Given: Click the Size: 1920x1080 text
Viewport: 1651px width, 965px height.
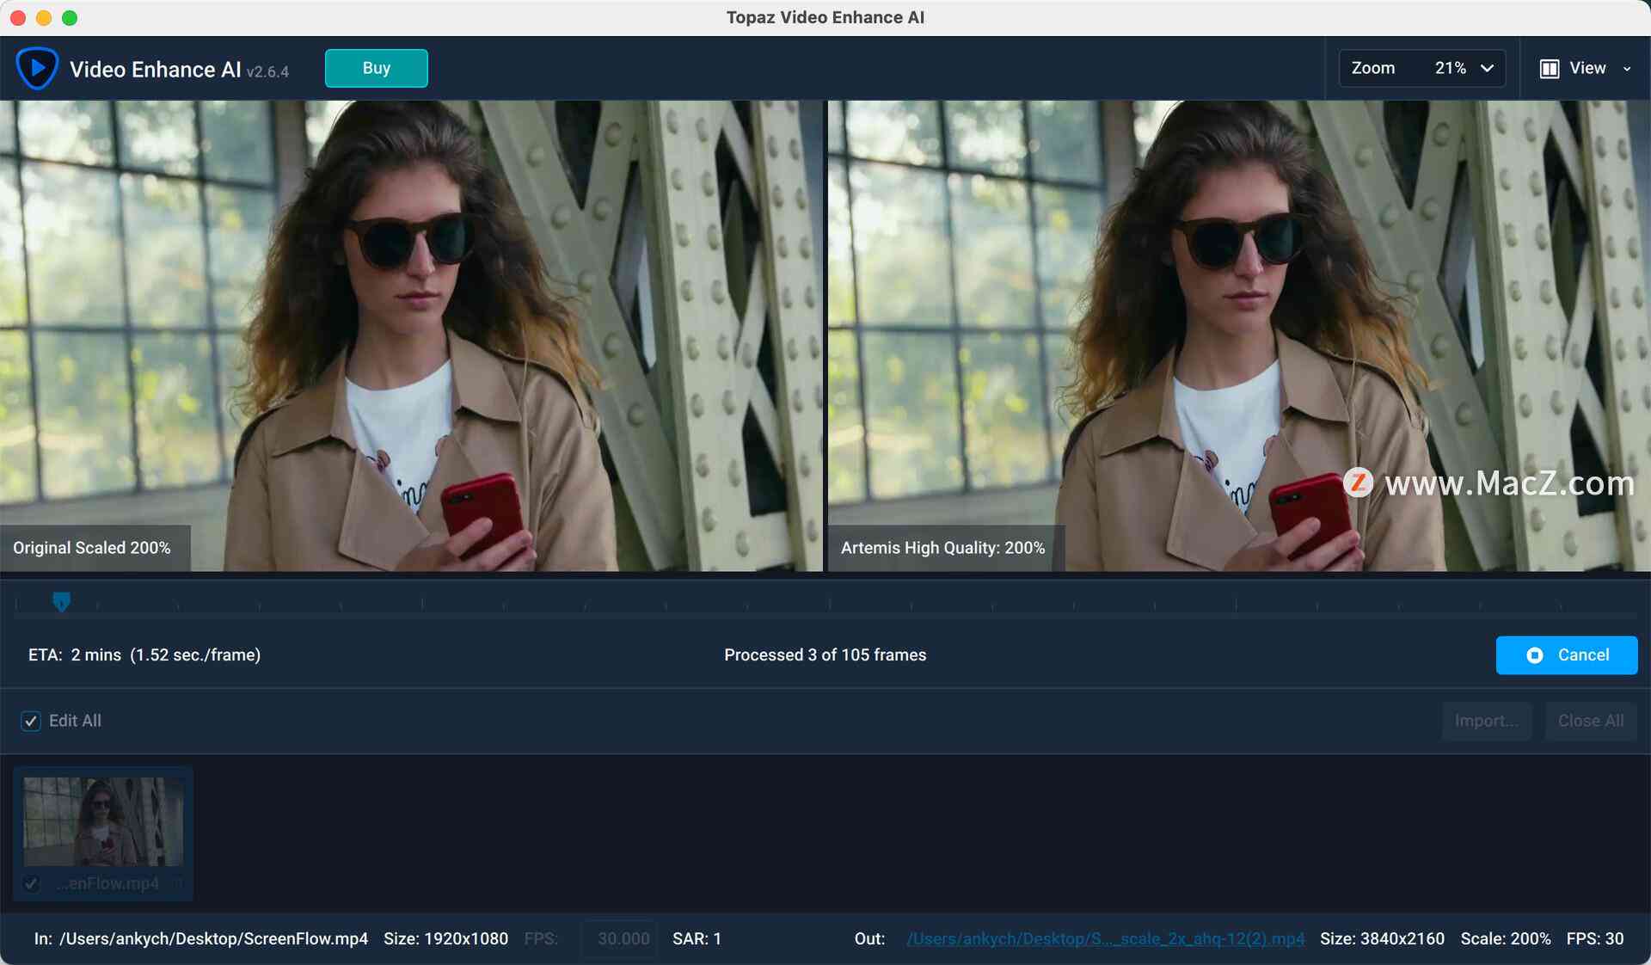Looking at the screenshot, I should (x=445, y=938).
